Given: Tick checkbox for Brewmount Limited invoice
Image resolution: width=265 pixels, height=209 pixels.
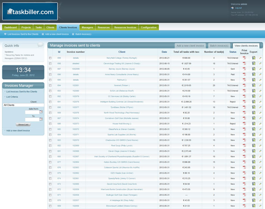Looking at the screenshot, I should pyautogui.click(x=50, y=206).
